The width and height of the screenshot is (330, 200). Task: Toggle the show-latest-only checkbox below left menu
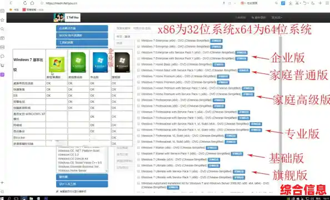pyautogui.click(x=57, y=191)
